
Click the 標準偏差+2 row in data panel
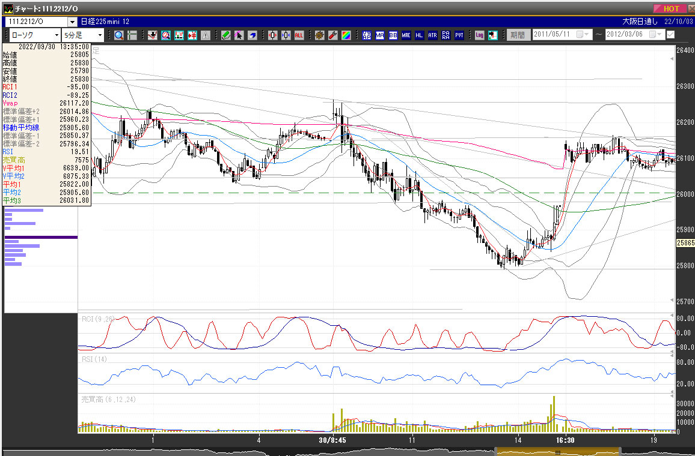(x=46, y=111)
